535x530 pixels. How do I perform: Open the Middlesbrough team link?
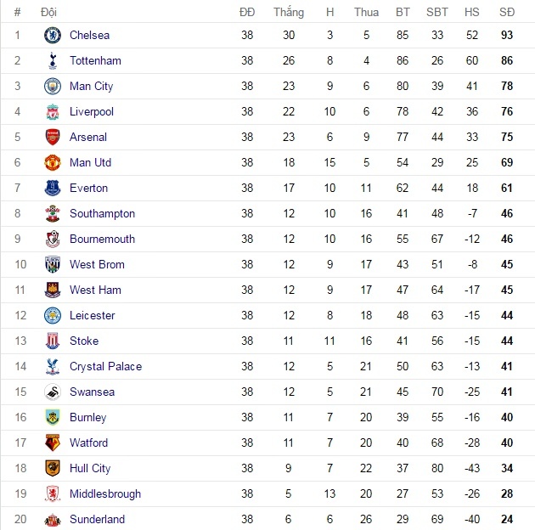[x=105, y=493]
